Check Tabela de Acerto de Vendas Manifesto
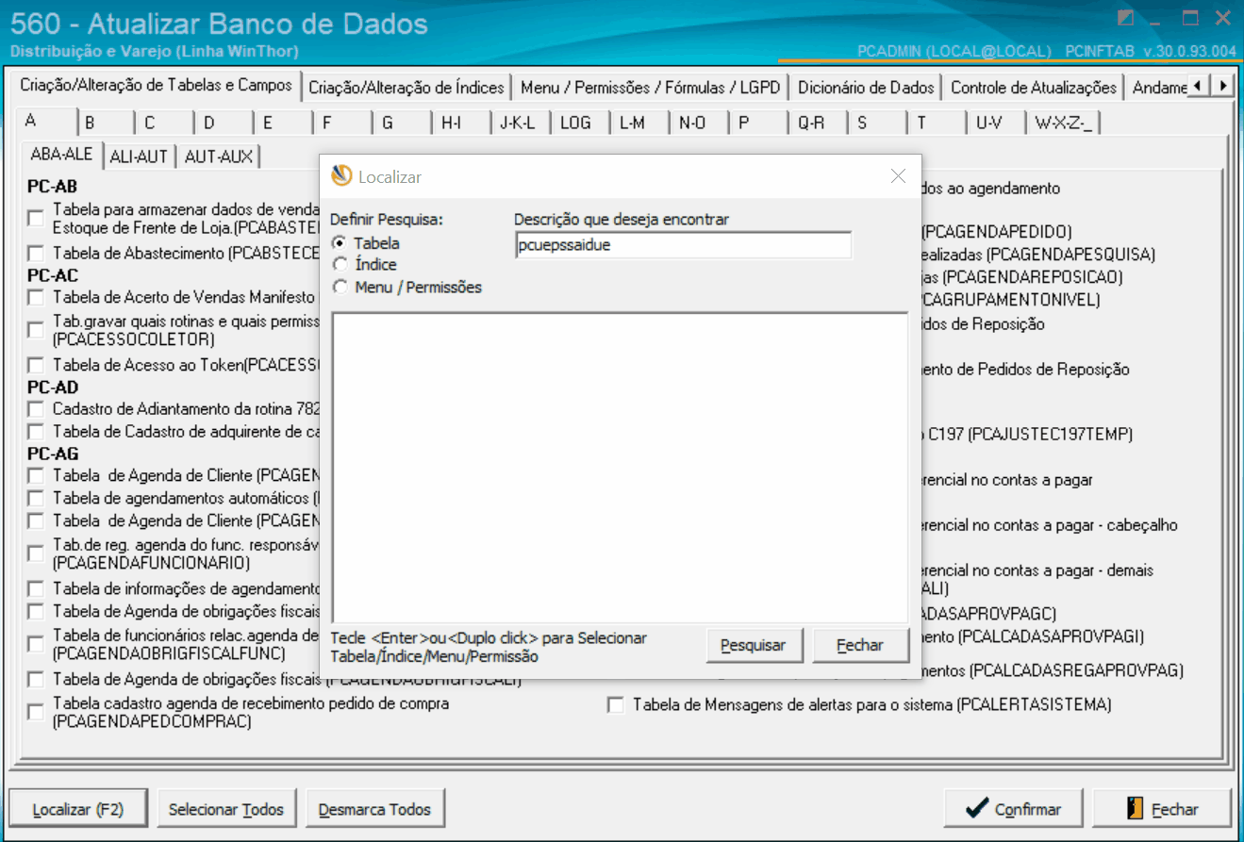1244x842 pixels. pos(36,298)
